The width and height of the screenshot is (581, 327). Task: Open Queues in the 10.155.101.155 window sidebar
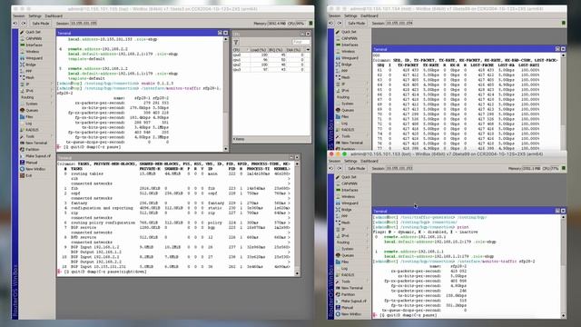click(31, 111)
